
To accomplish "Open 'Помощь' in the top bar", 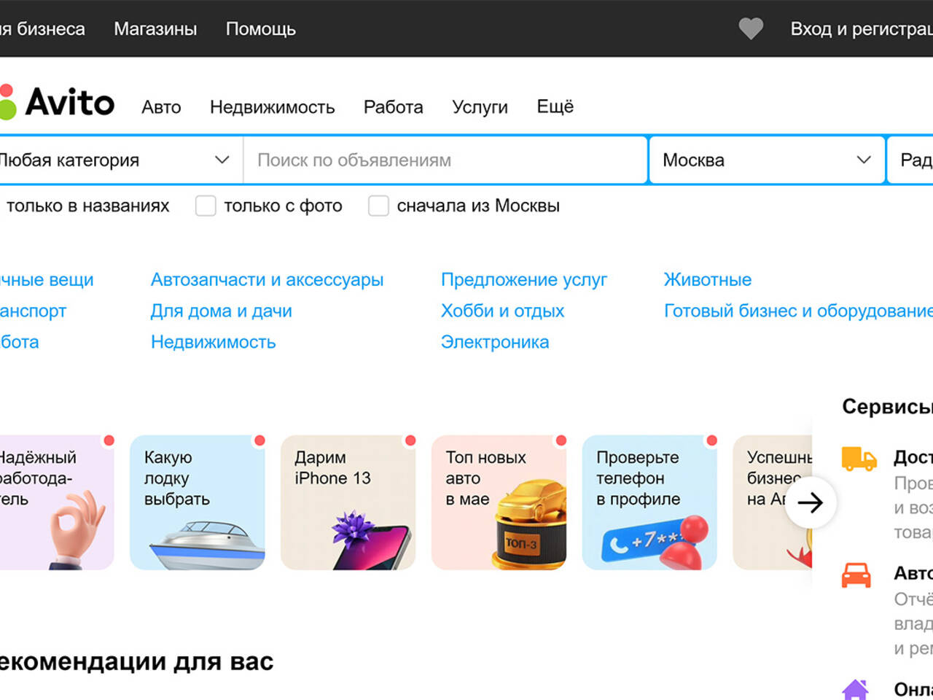I will tap(261, 28).
